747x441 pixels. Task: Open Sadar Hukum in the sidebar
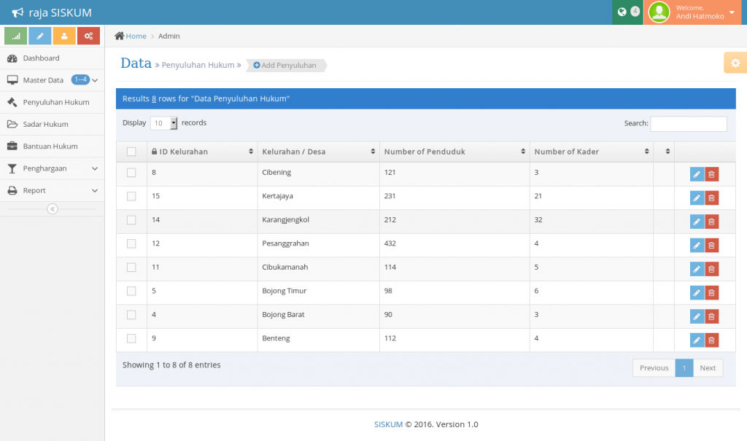45,124
